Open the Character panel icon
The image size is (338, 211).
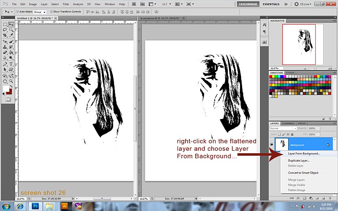tap(264, 24)
